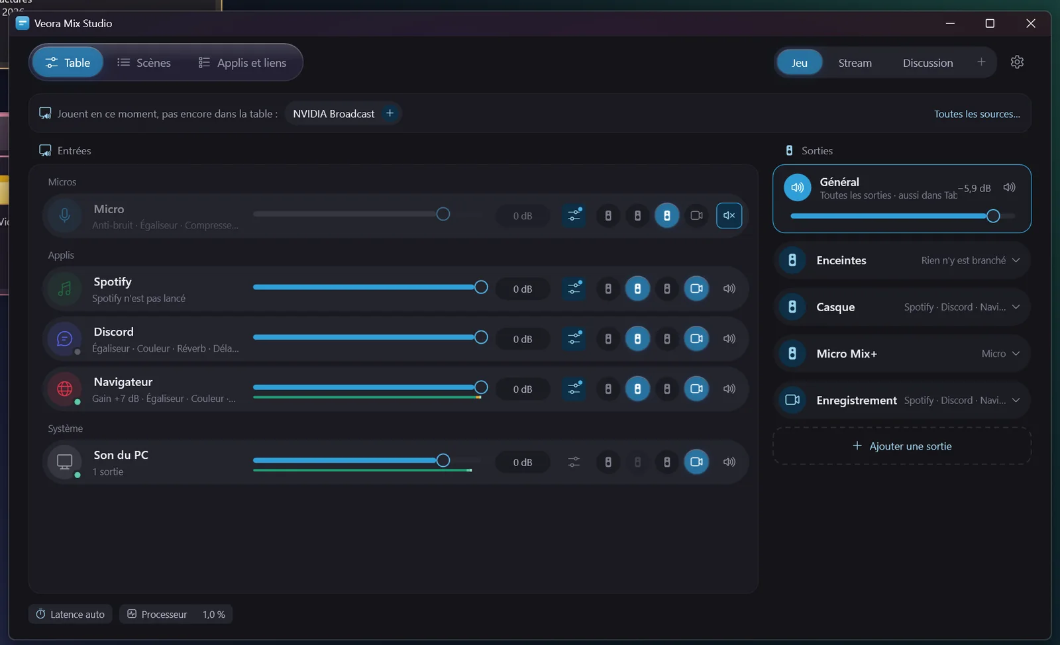
Task: Open the settings gear icon
Action: click(x=1017, y=62)
